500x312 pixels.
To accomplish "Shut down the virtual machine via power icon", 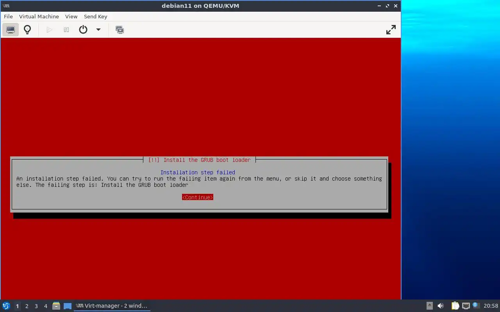I will tap(83, 30).
